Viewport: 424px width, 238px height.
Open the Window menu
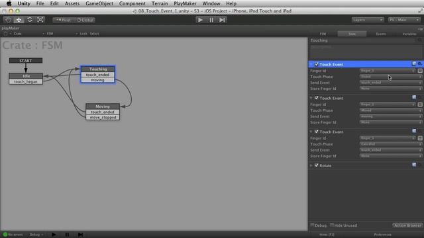(x=211, y=3)
